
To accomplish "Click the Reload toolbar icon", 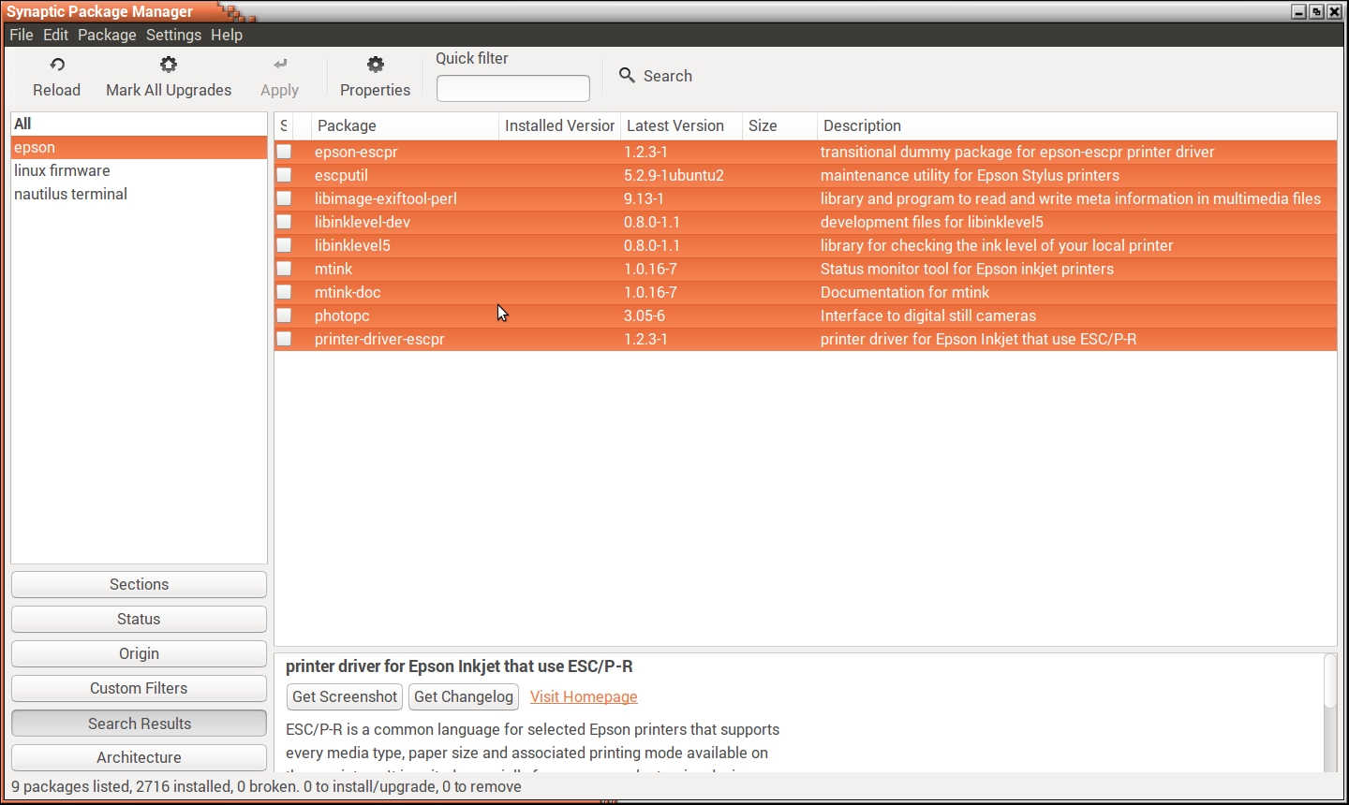I will click(x=57, y=65).
